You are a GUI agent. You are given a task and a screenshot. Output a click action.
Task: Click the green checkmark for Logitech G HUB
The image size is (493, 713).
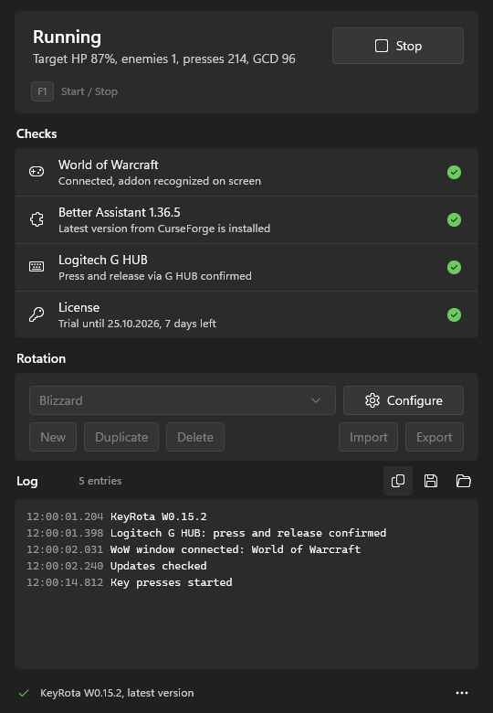(x=454, y=267)
